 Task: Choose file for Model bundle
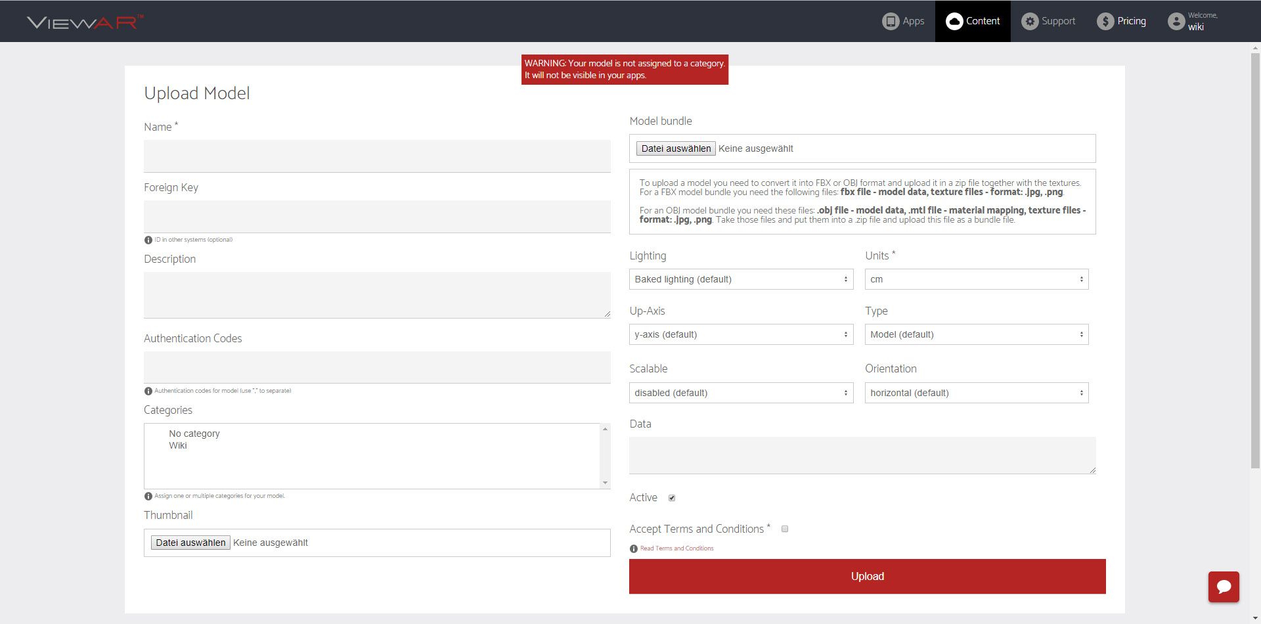676,148
